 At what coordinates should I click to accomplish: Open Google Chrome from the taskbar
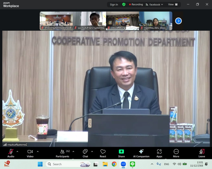(x=114, y=164)
